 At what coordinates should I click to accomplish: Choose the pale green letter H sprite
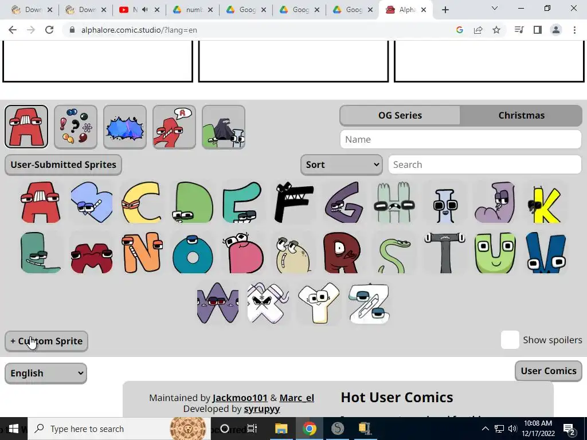click(x=394, y=202)
